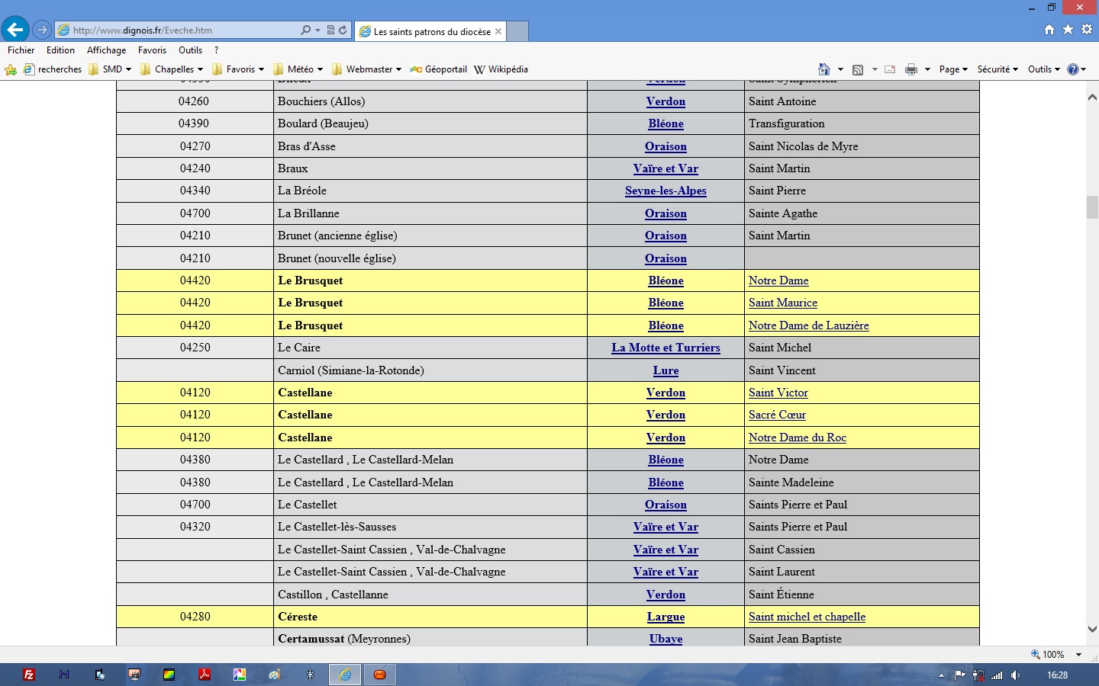
Task: Click the Refresh page icon in address bar
Action: [x=343, y=30]
